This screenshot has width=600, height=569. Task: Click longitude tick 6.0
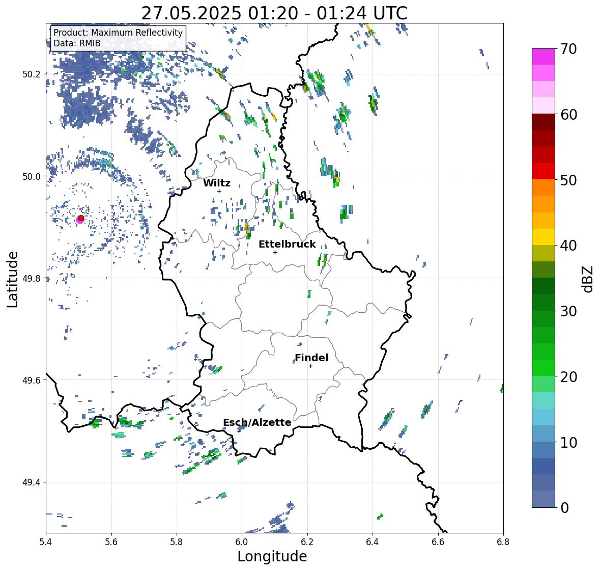(x=242, y=541)
